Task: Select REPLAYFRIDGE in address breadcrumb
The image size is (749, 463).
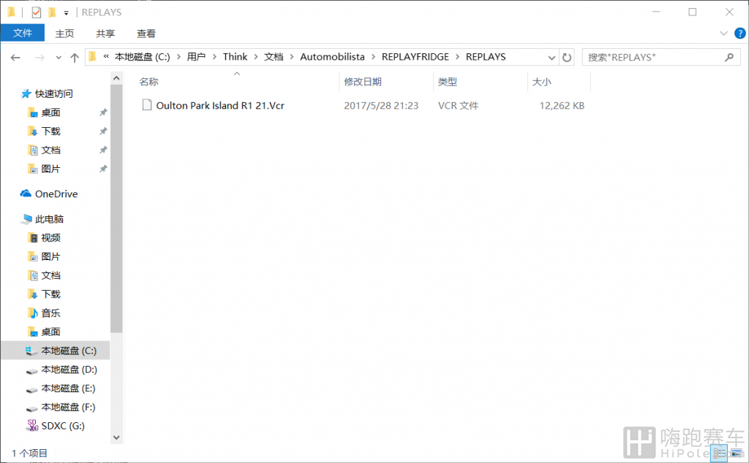Action: 415,57
